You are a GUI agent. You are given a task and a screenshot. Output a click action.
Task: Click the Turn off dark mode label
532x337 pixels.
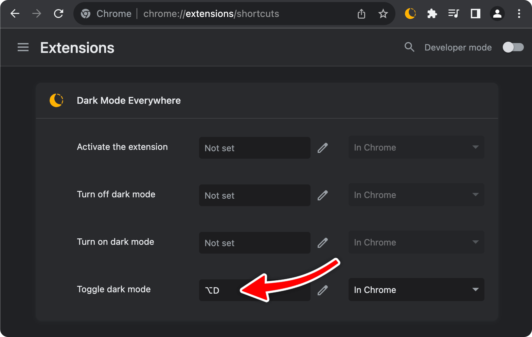point(116,194)
